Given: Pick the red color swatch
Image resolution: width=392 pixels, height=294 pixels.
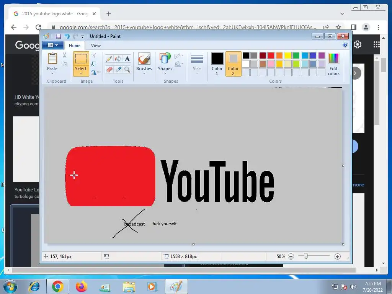Looking at the screenshot, I should click(271, 55).
